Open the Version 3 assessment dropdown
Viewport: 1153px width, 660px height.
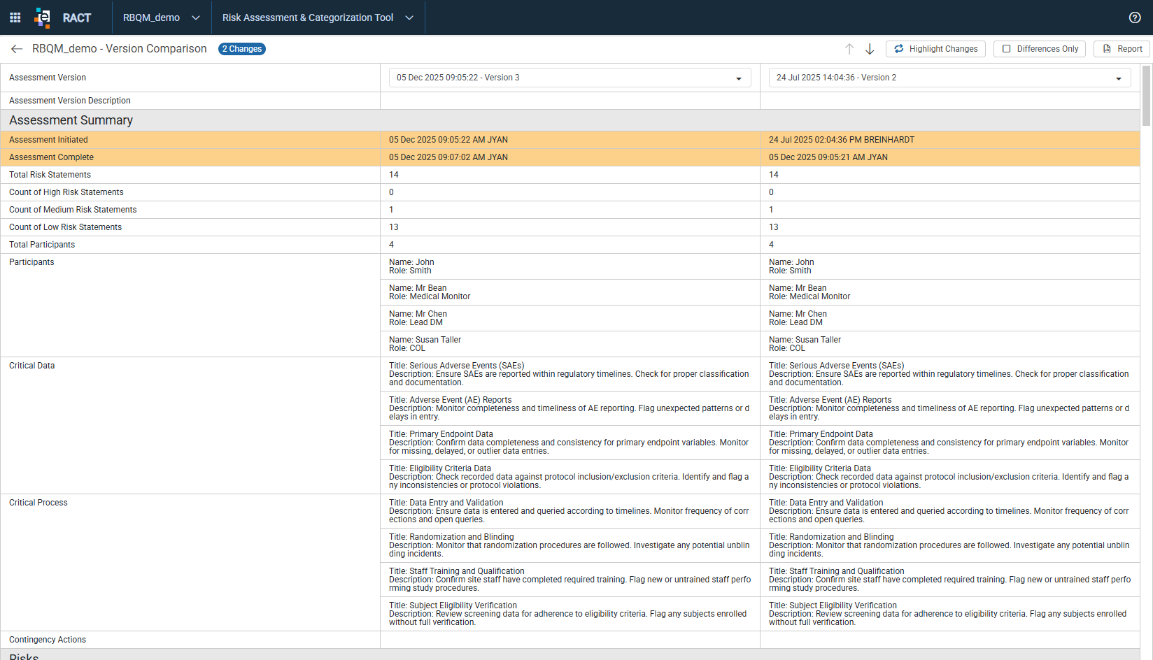point(570,78)
